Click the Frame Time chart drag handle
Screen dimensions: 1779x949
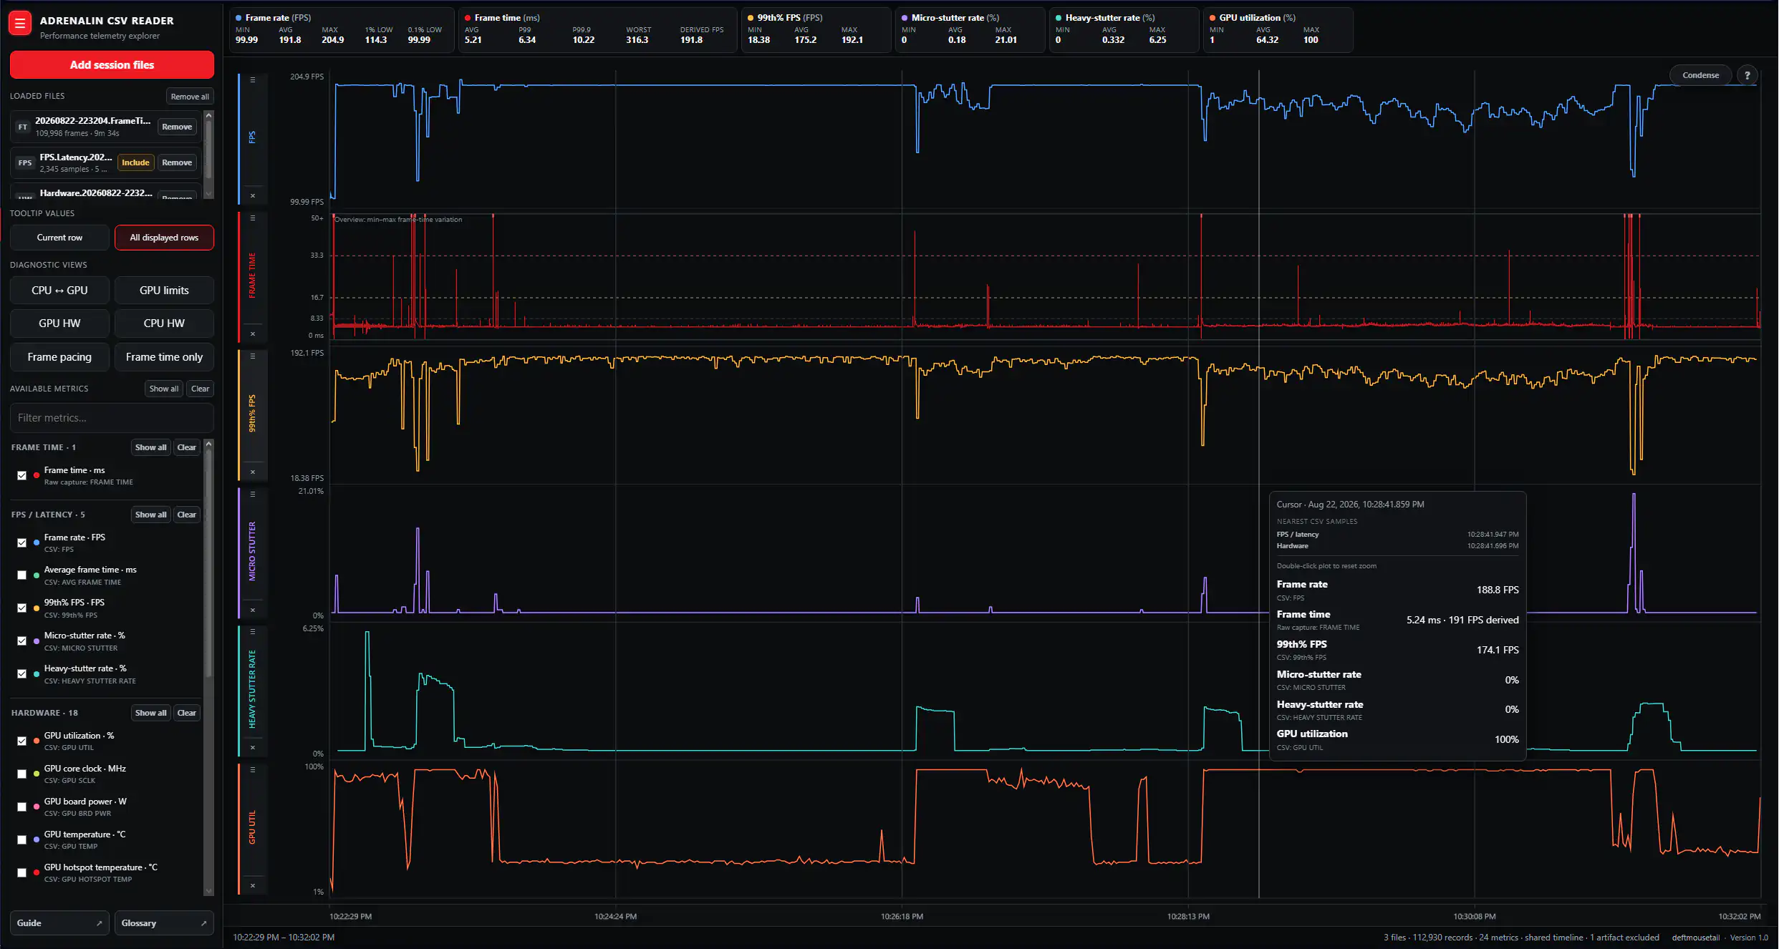(252, 218)
